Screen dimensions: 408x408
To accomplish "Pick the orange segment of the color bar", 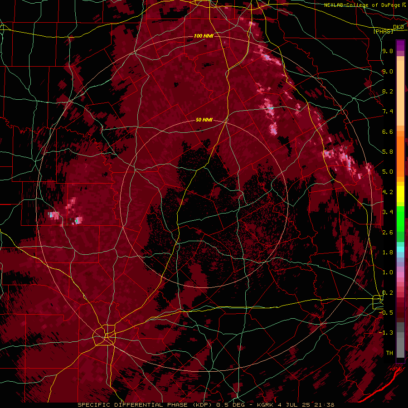I will [400, 156].
